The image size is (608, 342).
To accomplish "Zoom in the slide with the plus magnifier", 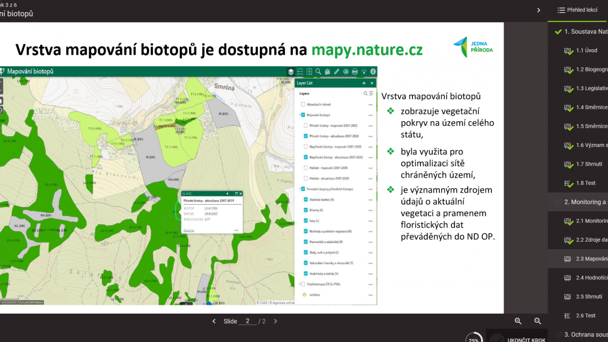I will click(518, 321).
